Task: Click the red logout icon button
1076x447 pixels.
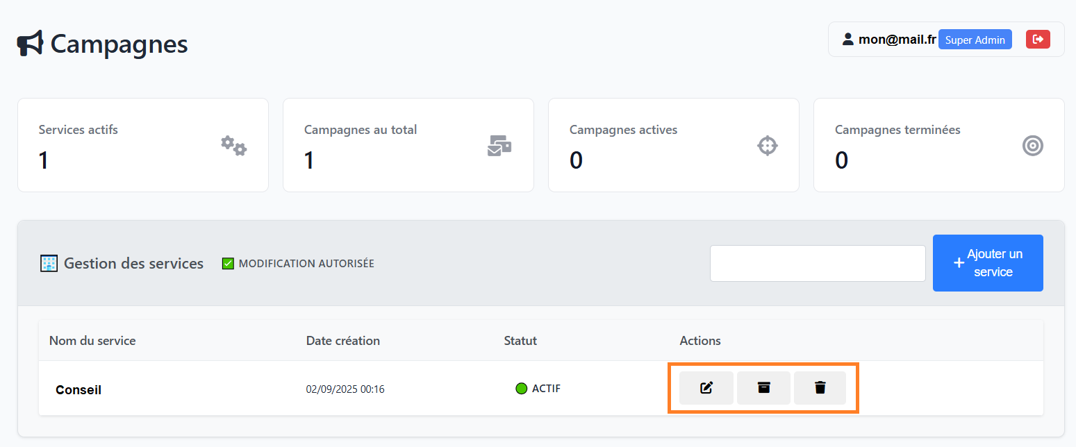Action: point(1038,40)
